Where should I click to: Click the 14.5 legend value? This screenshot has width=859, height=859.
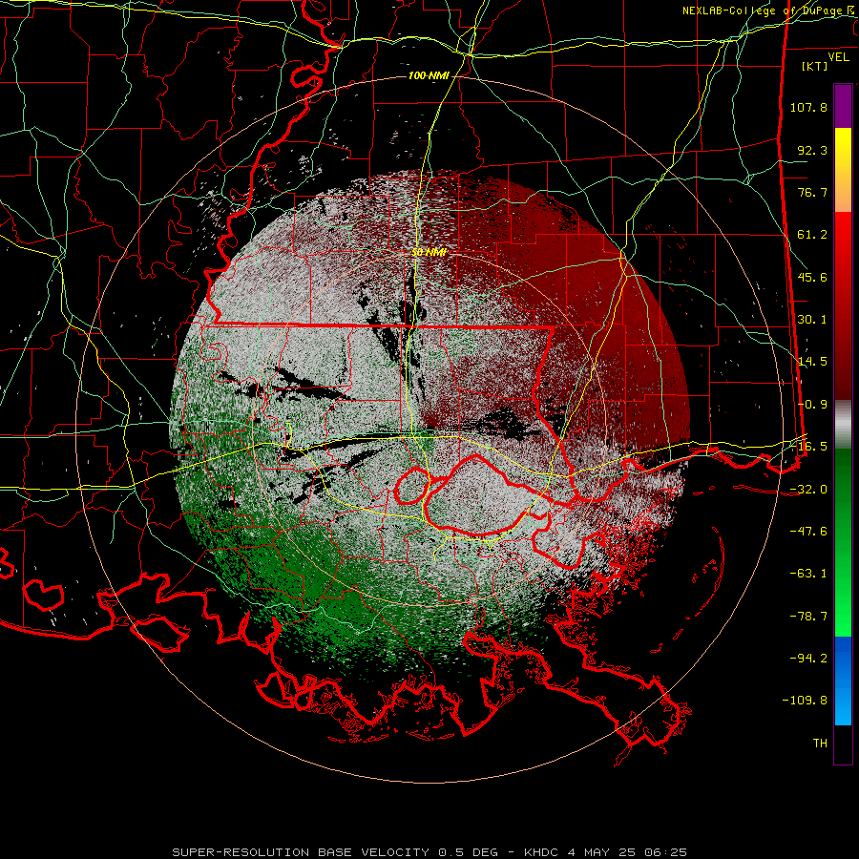[812, 362]
